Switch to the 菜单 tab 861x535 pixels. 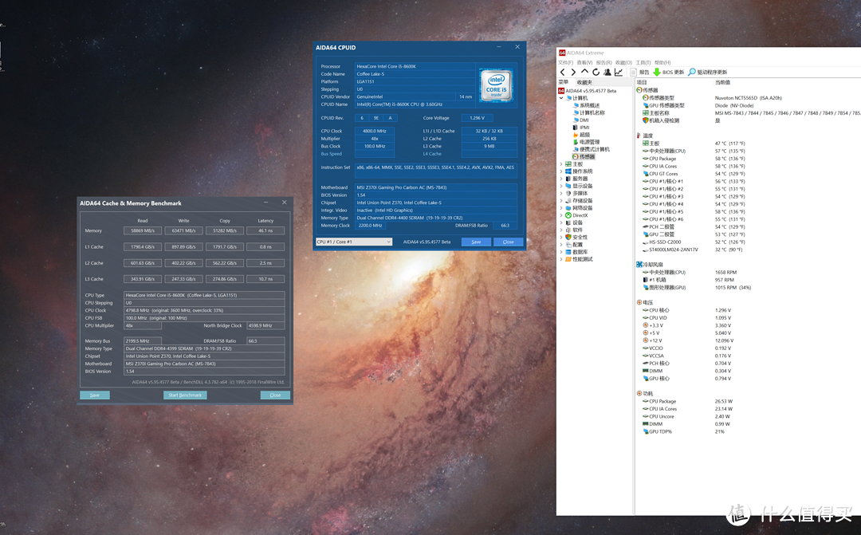[x=564, y=82]
